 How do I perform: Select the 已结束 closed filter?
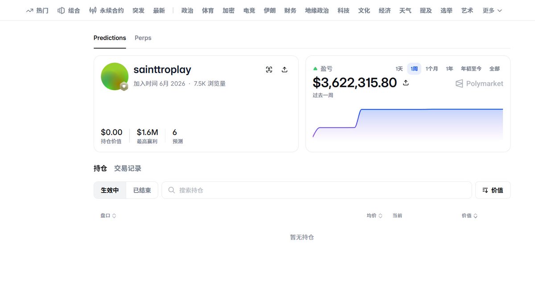click(x=142, y=190)
